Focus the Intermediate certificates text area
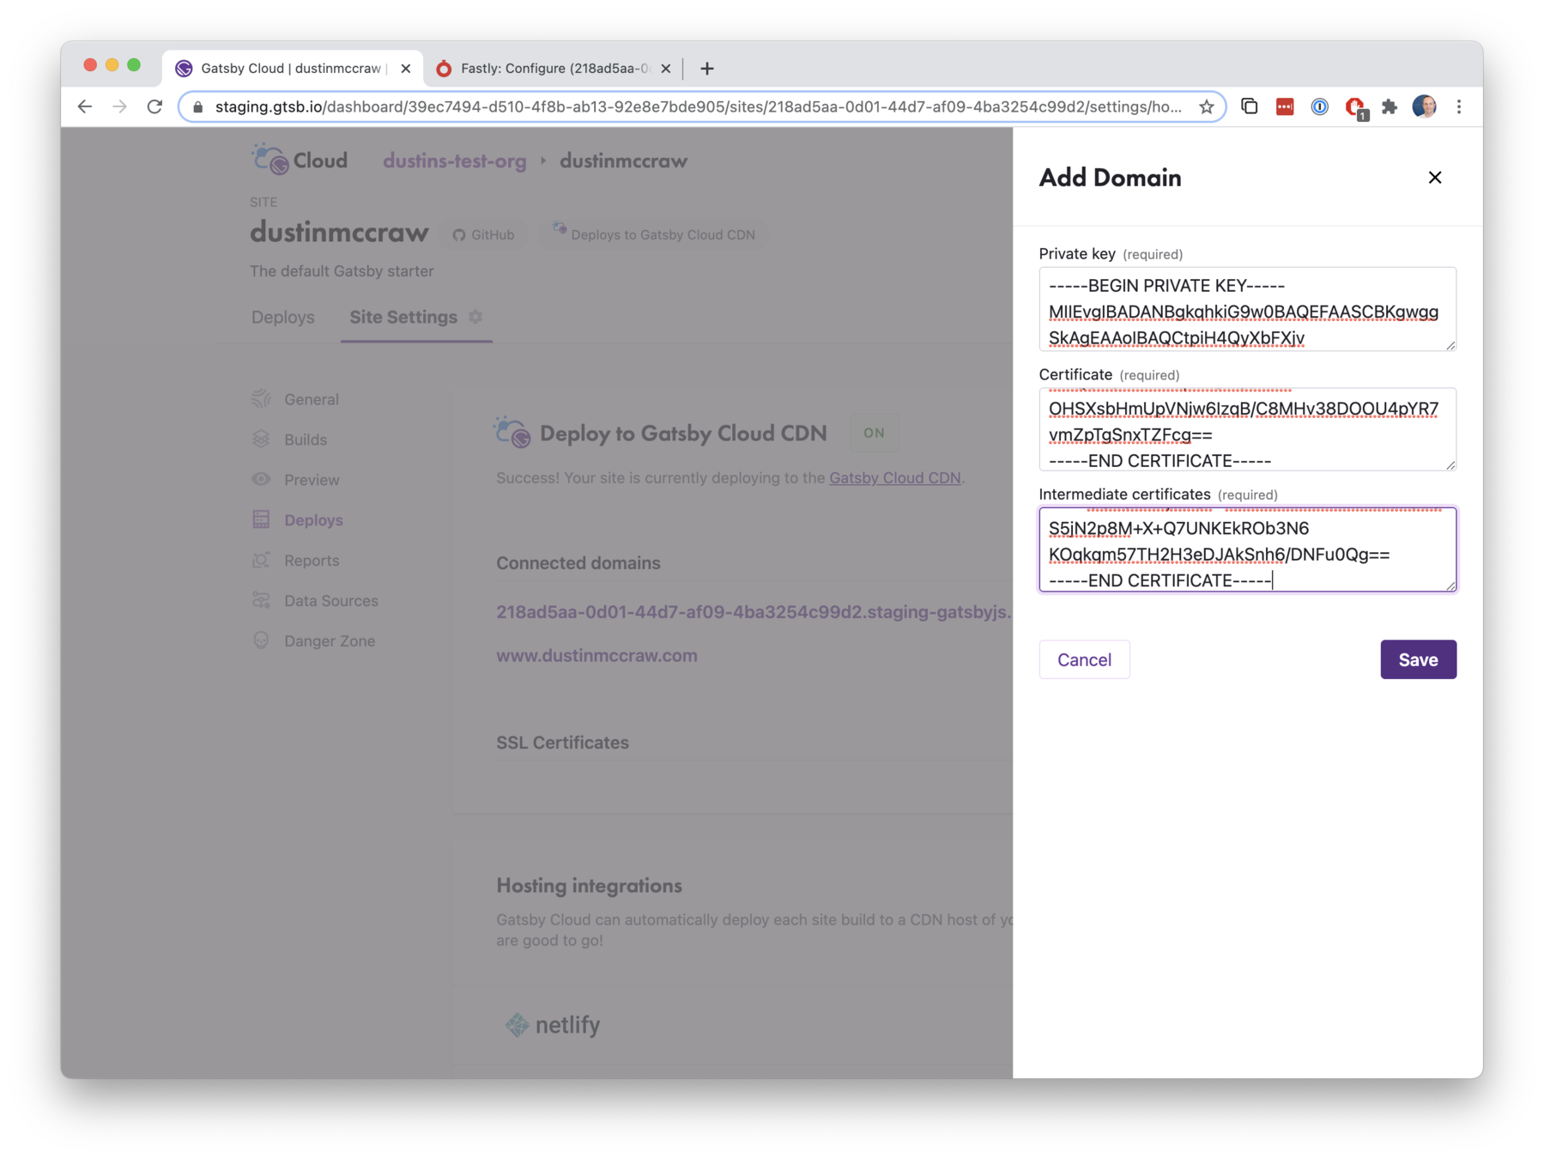 [1247, 549]
